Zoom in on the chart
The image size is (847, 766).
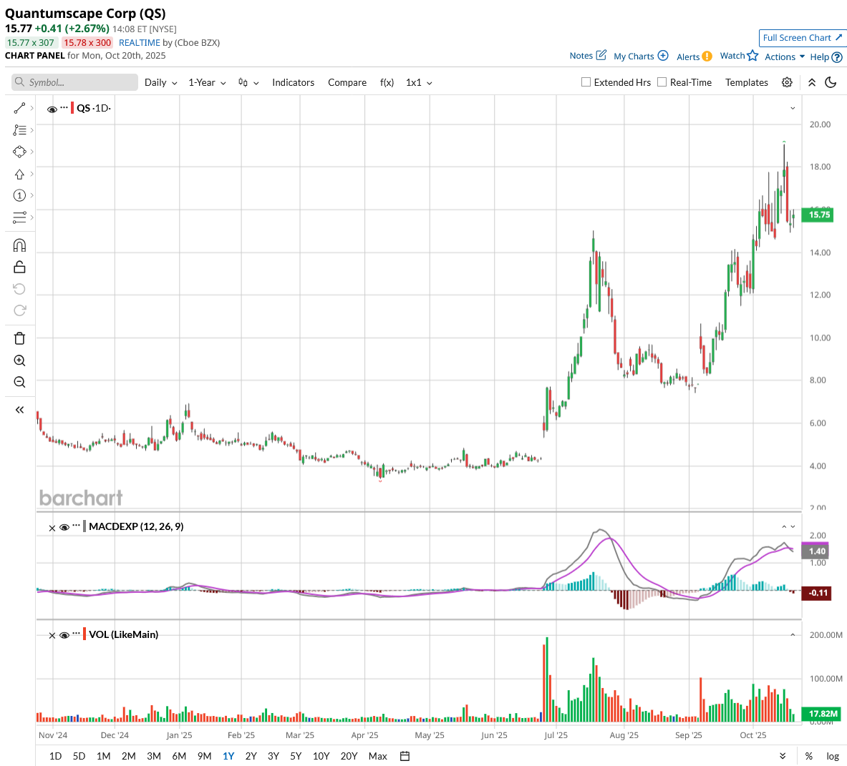pos(19,360)
